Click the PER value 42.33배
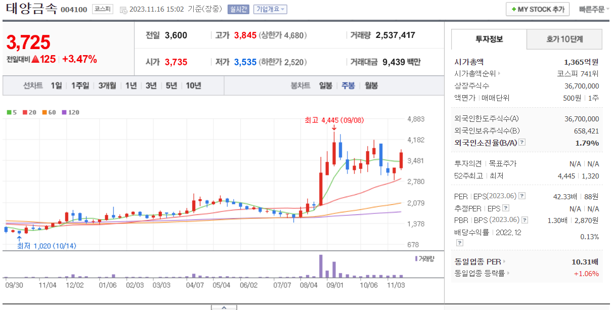This screenshot has height=310, width=612. (x=566, y=196)
